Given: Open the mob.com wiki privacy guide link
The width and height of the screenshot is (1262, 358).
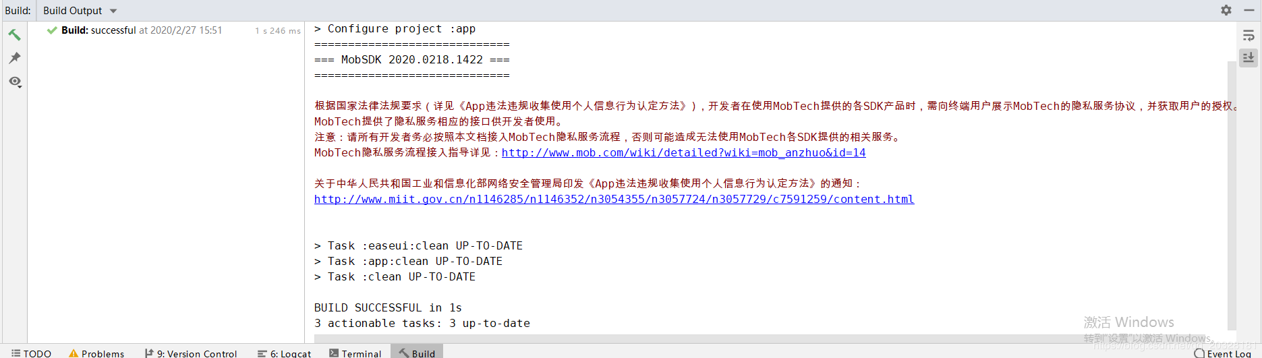Looking at the screenshot, I should [x=683, y=152].
